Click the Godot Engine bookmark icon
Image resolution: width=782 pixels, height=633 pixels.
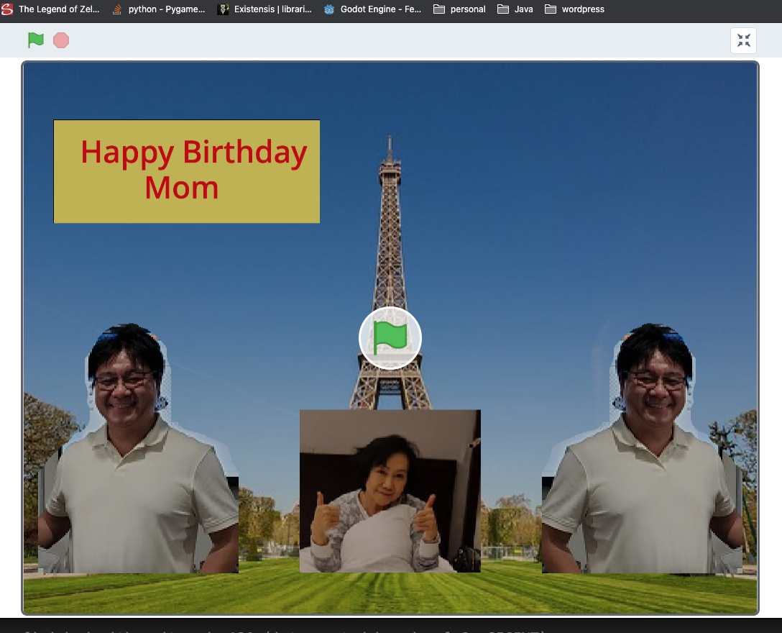click(330, 9)
